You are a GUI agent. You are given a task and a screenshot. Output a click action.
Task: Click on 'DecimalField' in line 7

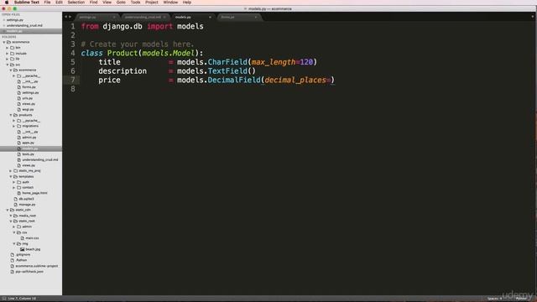tap(234, 81)
